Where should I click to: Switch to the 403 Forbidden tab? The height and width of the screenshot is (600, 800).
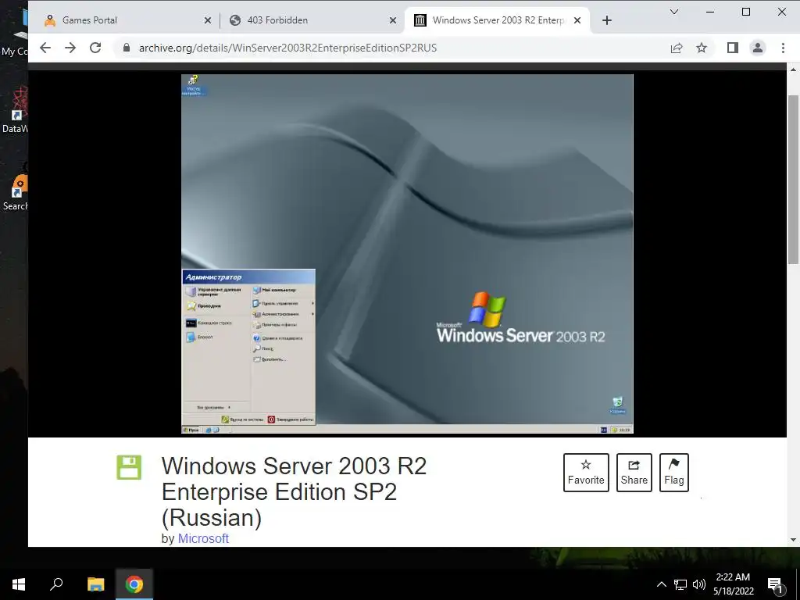point(311,20)
